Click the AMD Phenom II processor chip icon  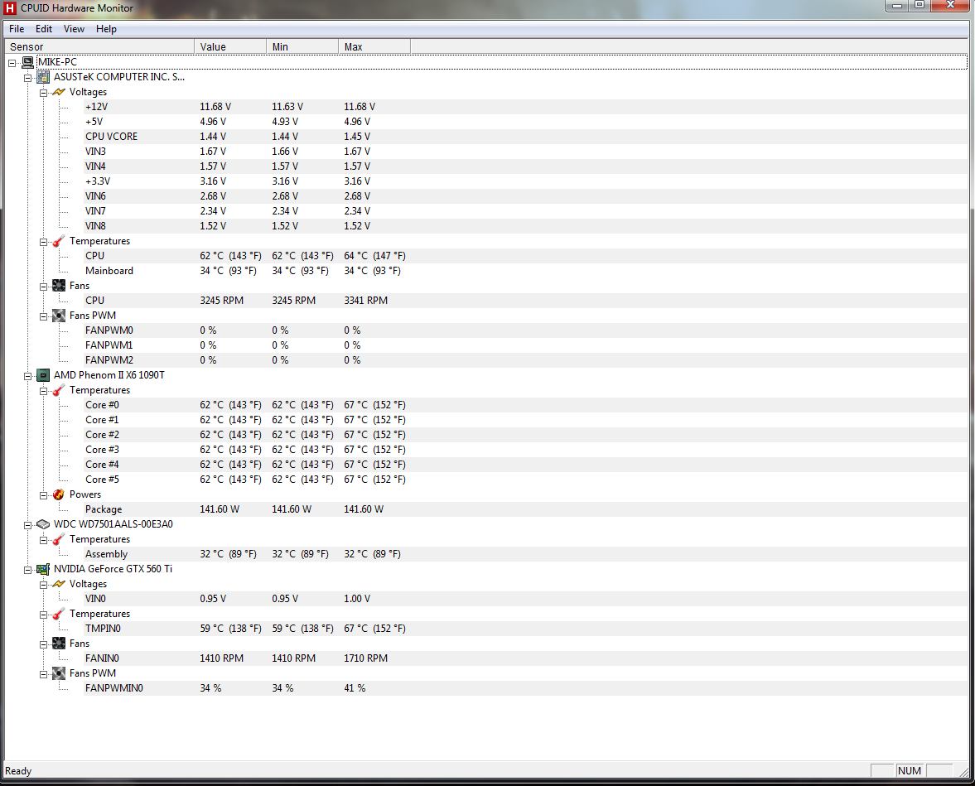click(43, 375)
